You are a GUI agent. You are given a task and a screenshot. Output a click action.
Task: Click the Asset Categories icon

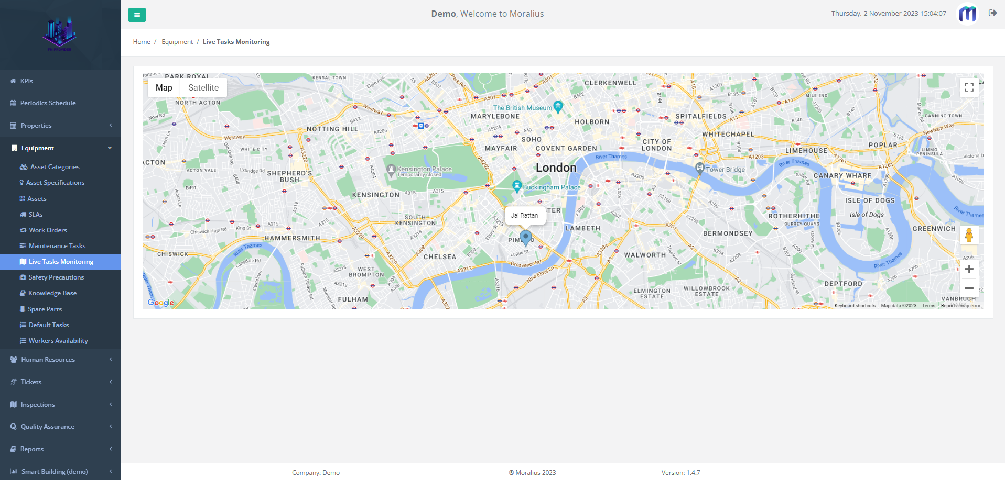(24, 167)
